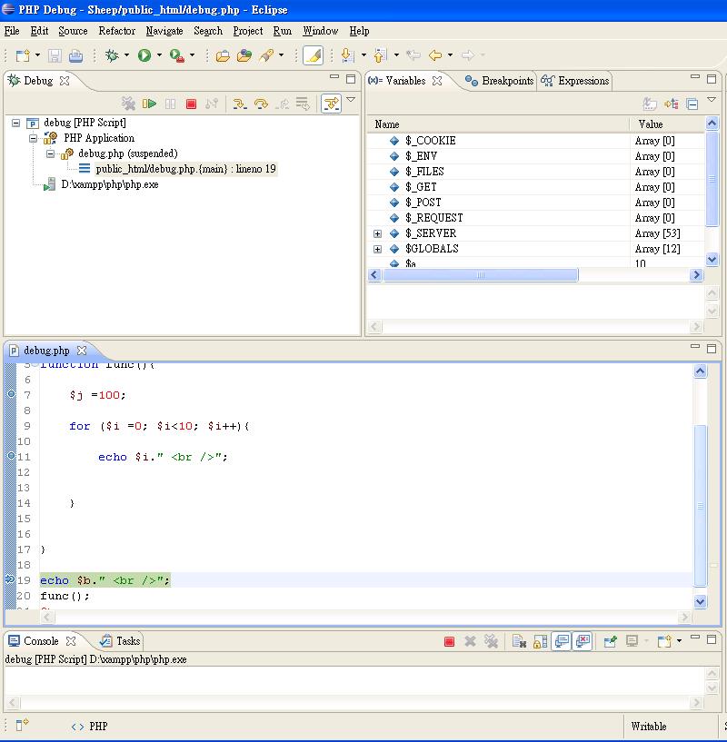Click the Name column header
Viewport: 727px width, 742px height.
[498, 124]
